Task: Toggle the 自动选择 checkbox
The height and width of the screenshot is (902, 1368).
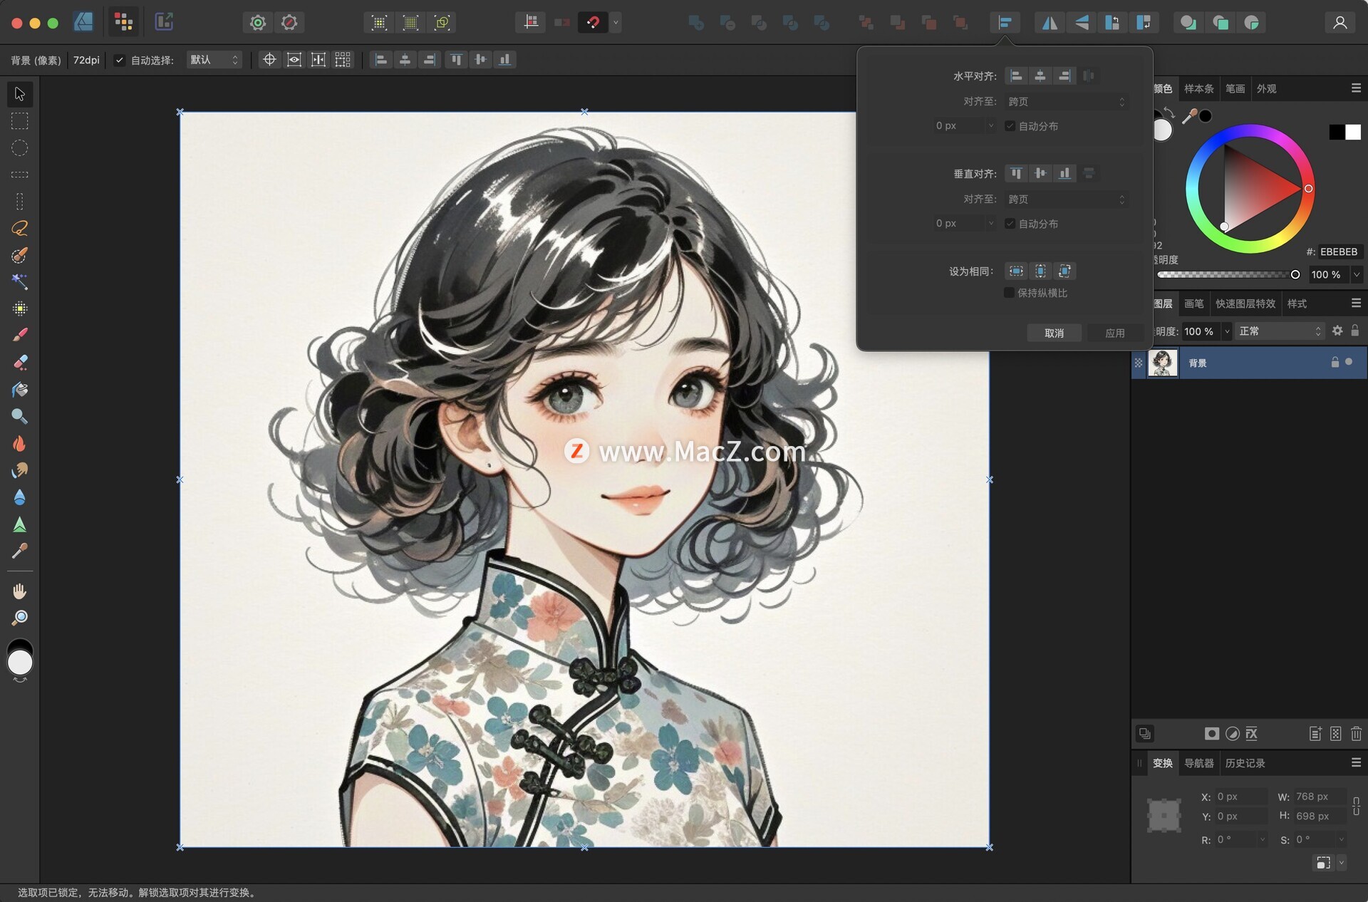Action: tap(119, 61)
